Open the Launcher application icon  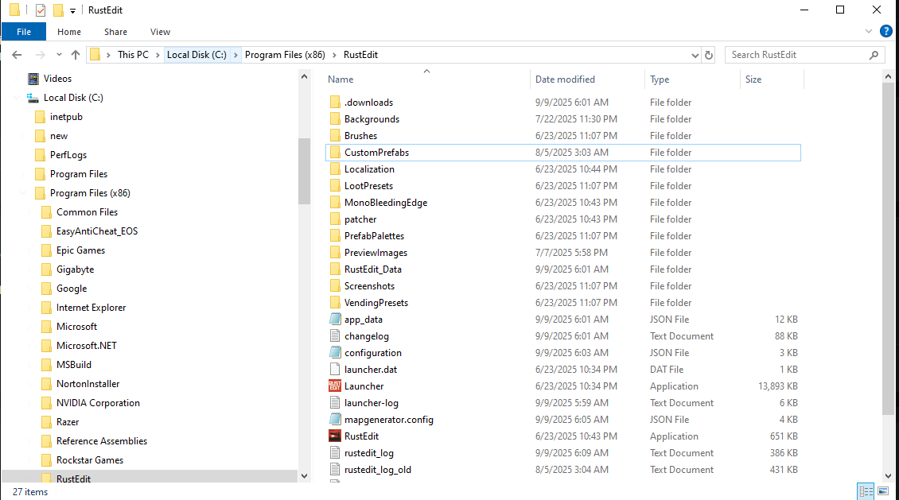335,386
